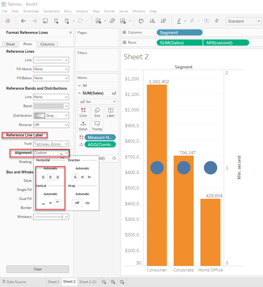Image resolution: width=263 pixels, height=287 pixels.
Task: Switch to the Columns formatting tab
Action: pos(47,44)
